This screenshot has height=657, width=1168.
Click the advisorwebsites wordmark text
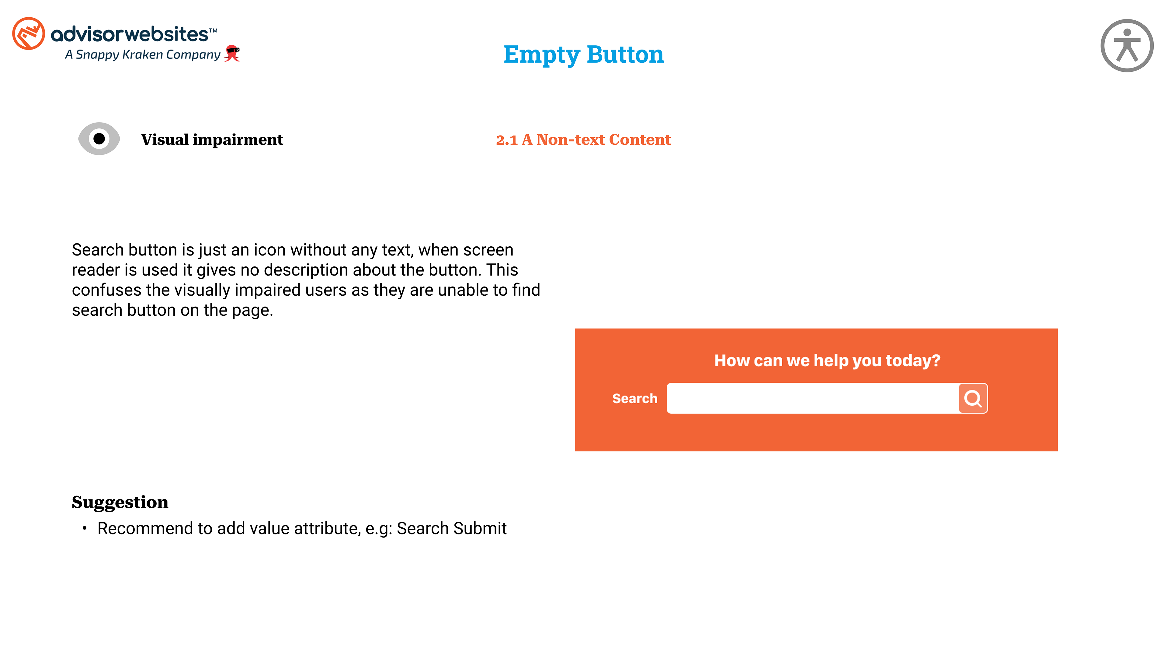(129, 34)
